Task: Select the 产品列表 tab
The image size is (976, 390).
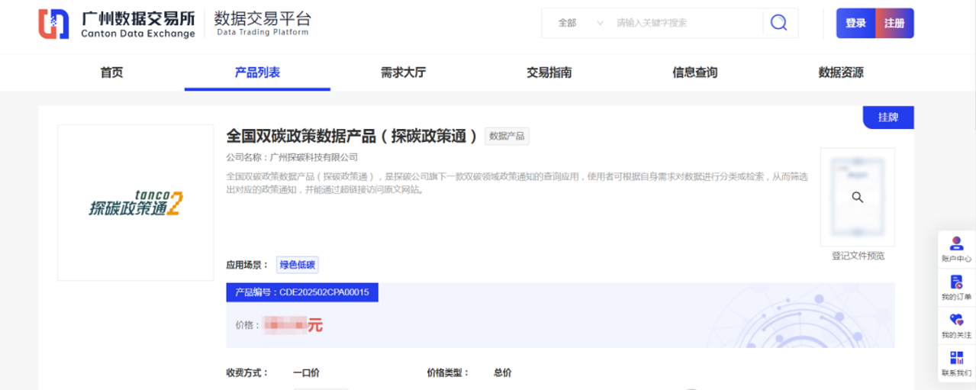Action: 257,73
